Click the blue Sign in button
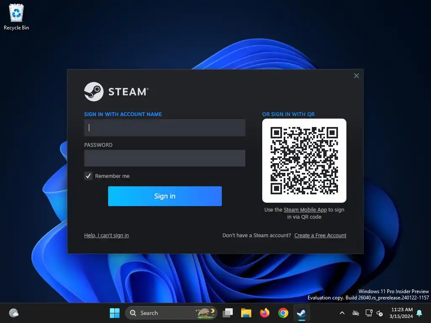The image size is (431, 323). click(x=165, y=196)
